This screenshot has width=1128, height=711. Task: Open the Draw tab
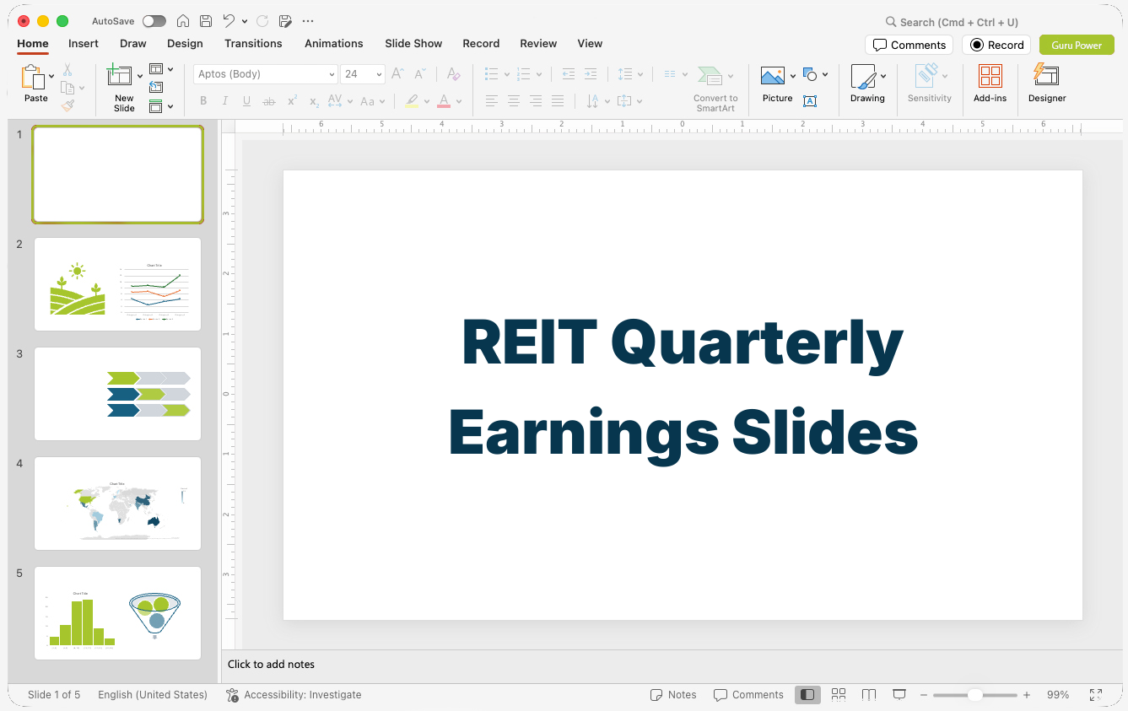pyautogui.click(x=133, y=43)
